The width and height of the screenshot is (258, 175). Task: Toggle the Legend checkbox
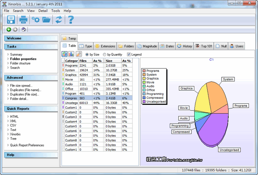(x=129, y=54)
